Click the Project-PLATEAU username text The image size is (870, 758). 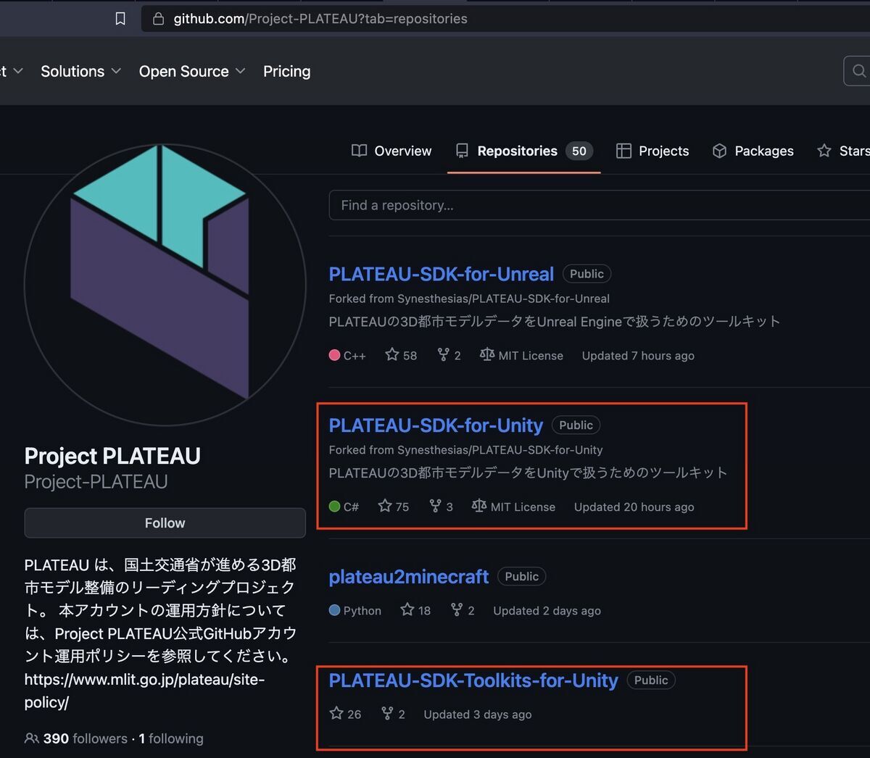click(96, 482)
